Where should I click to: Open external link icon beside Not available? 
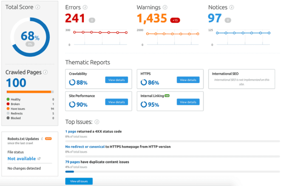click(x=39, y=159)
